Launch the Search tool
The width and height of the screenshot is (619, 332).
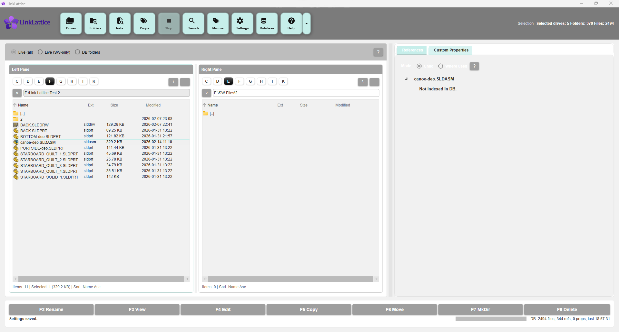193,23
